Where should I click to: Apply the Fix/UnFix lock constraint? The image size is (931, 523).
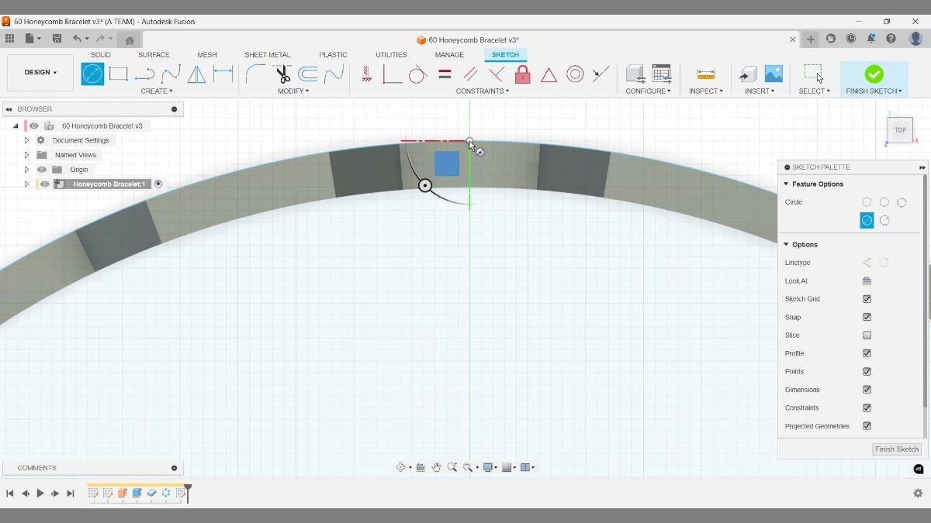click(522, 74)
